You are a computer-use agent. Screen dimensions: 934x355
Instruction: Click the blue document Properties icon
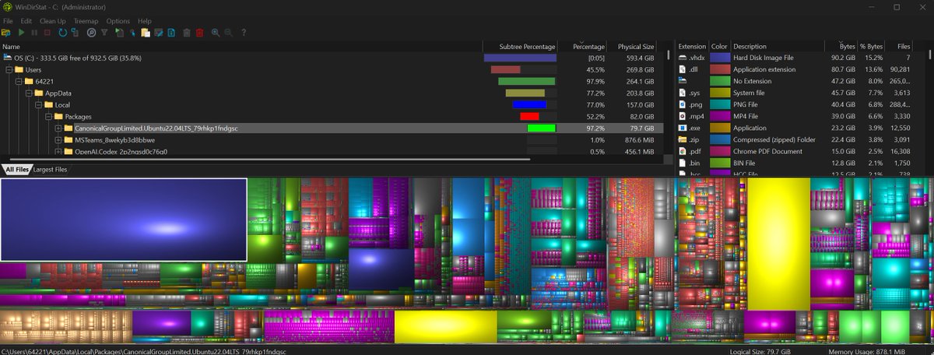[x=171, y=33]
